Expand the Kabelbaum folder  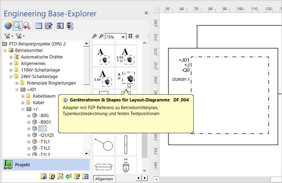pos(23,96)
